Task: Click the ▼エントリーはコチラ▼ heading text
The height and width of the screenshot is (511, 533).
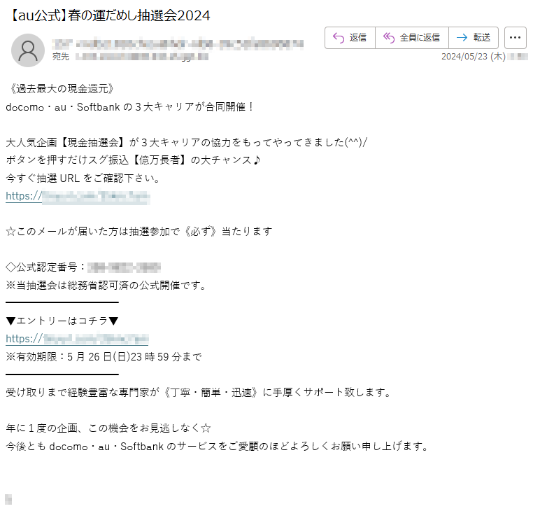Action: (x=62, y=321)
